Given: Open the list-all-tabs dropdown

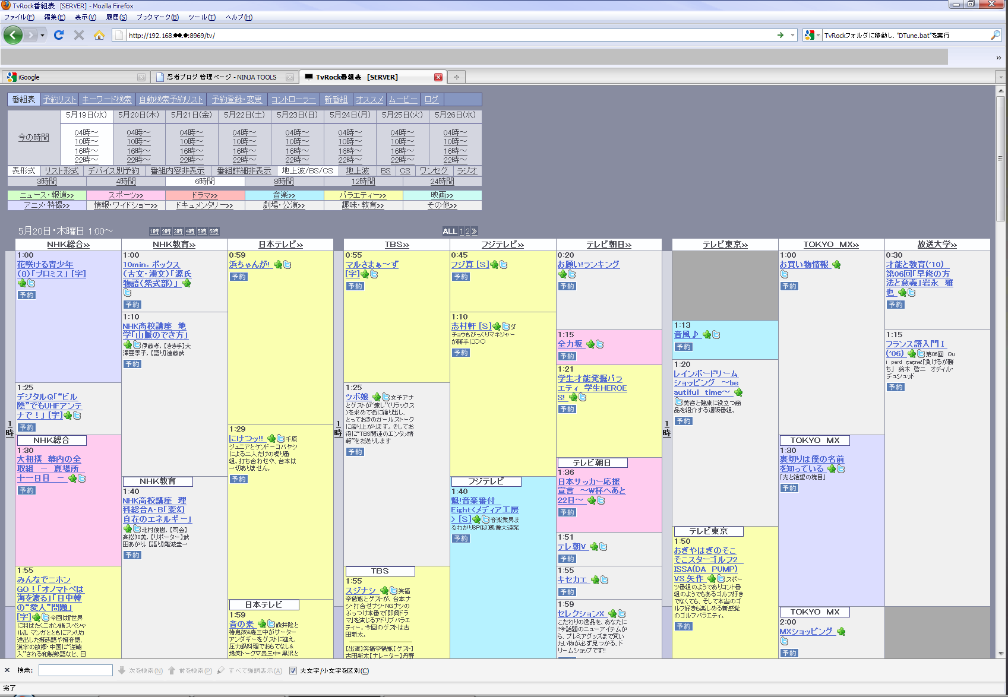Looking at the screenshot, I should point(1000,77).
